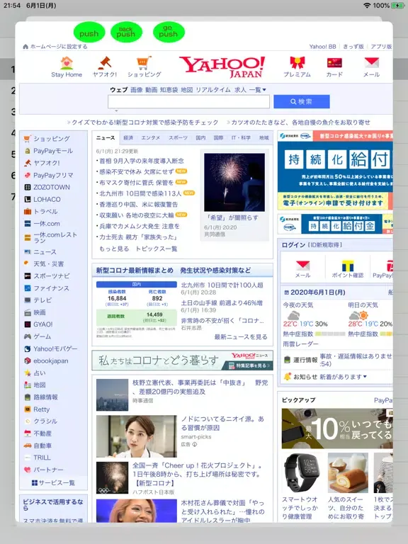Open the fireworks news photo thumbnail
The height and width of the screenshot is (544, 408).
[234, 183]
